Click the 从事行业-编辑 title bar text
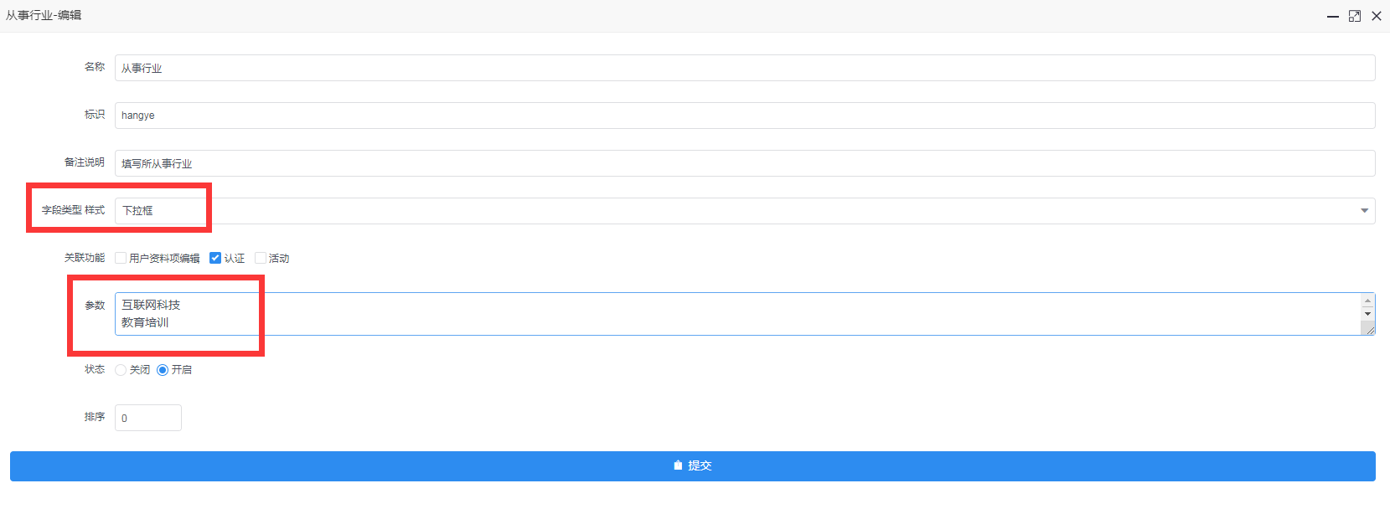The height and width of the screenshot is (509, 1390). point(44,15)
